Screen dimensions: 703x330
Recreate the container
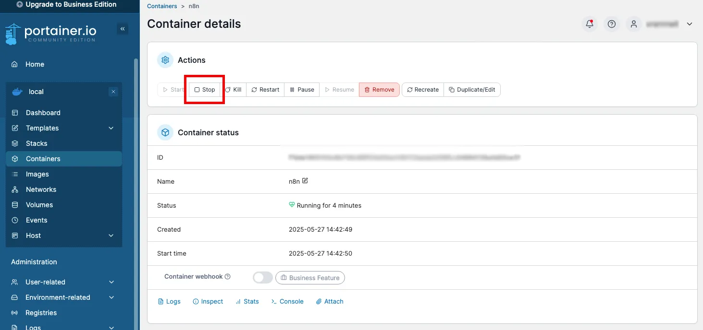pyautogui.click(x=423, y=90)
